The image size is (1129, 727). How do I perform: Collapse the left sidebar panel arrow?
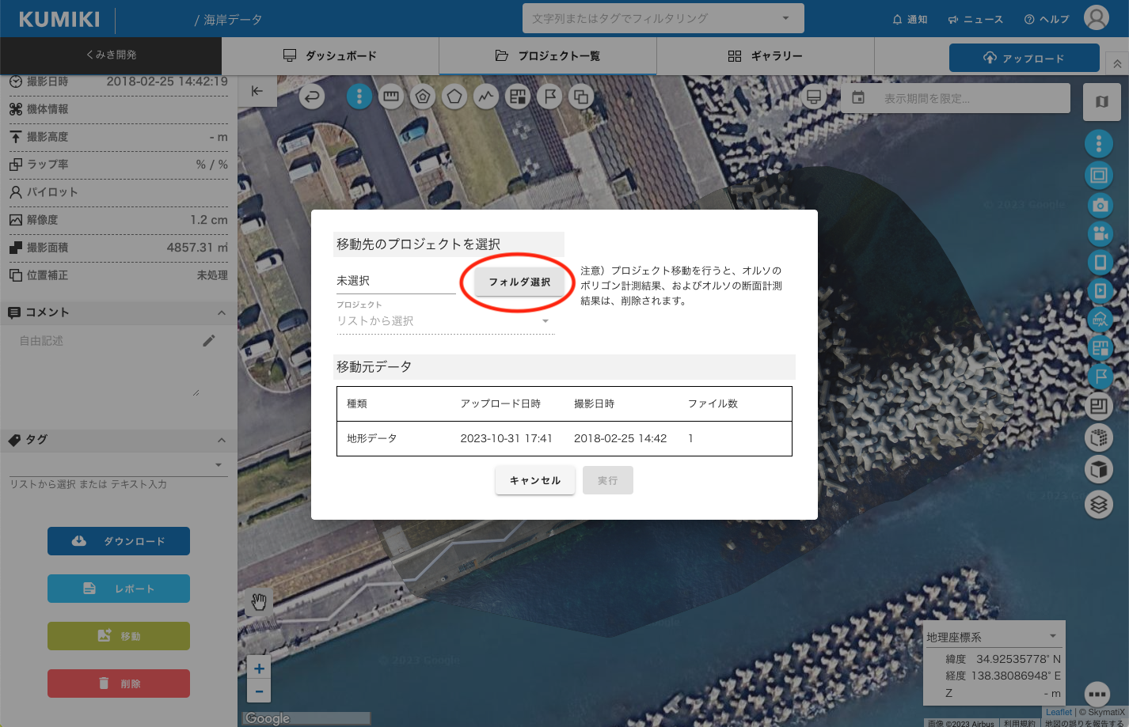[257, 91]
